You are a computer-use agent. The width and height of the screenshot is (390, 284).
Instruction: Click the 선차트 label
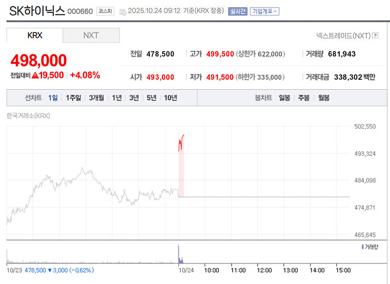33,98
